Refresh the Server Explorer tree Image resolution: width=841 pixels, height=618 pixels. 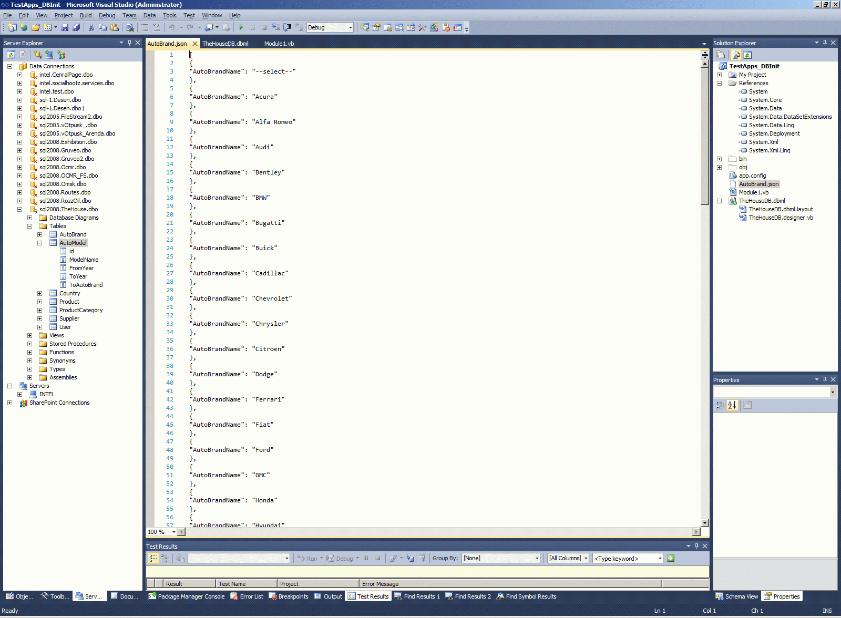11,55
